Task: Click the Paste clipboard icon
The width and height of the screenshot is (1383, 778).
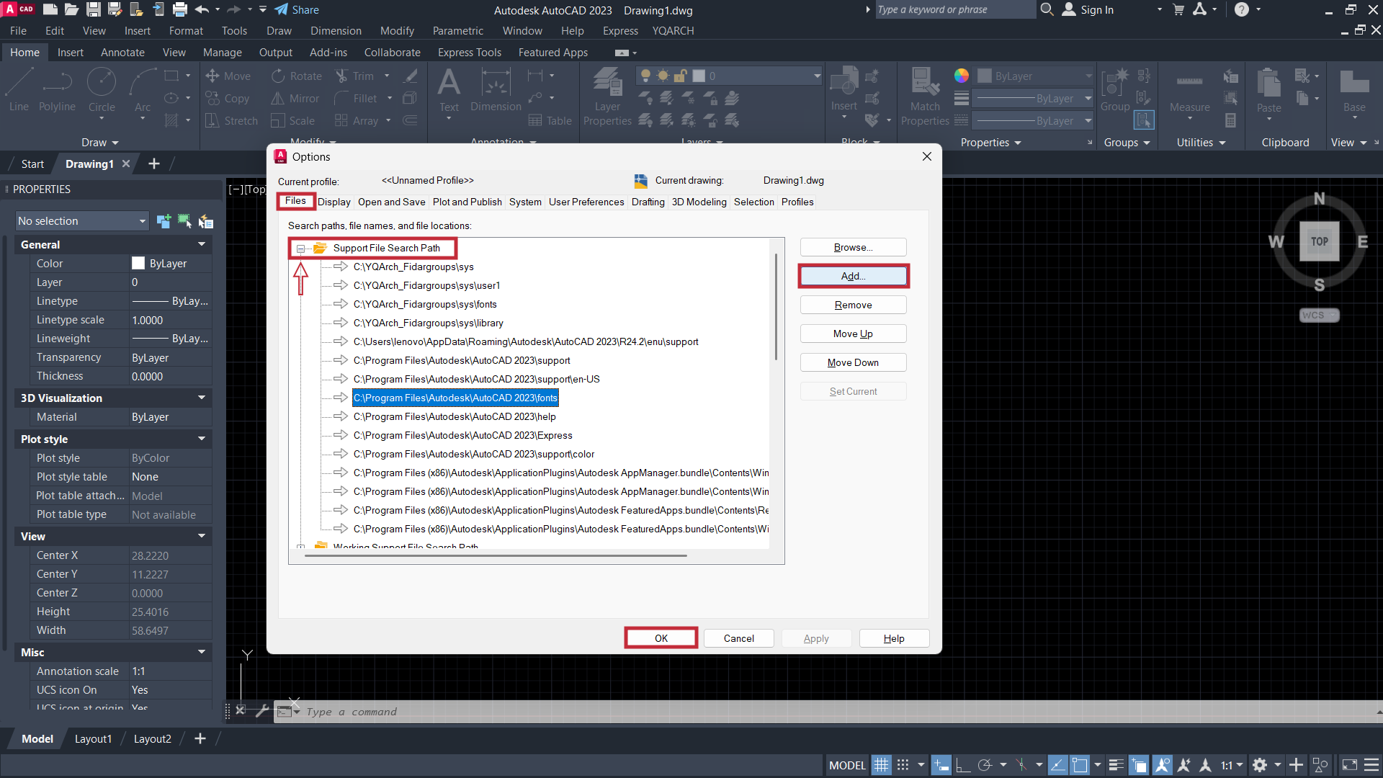Action: (1268, 89)
